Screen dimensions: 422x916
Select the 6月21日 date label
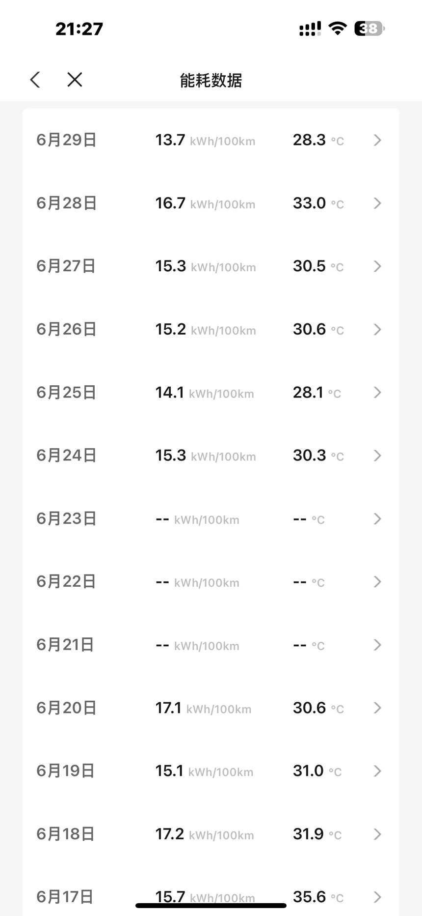(65, 645)
